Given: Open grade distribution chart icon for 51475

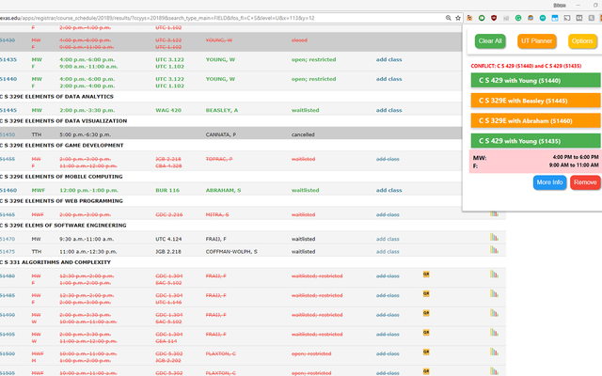Looking at the screenshot, I should (493, 251).
